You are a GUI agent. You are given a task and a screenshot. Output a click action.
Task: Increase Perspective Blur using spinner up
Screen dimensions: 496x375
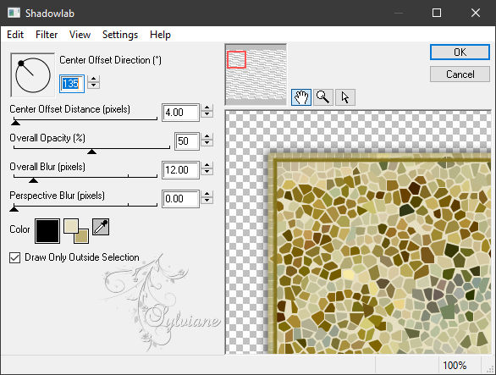pyautogui.click(x=207, y=194)
